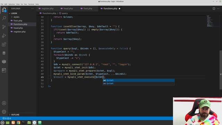Image resolution: width=222 pixels, height=125 pixels.
Task: Open the Run and Debug view
Action: click(x=4, y=35)
